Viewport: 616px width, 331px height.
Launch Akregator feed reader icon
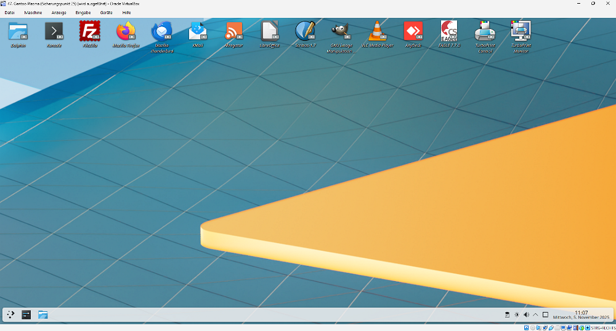(233, 31)
